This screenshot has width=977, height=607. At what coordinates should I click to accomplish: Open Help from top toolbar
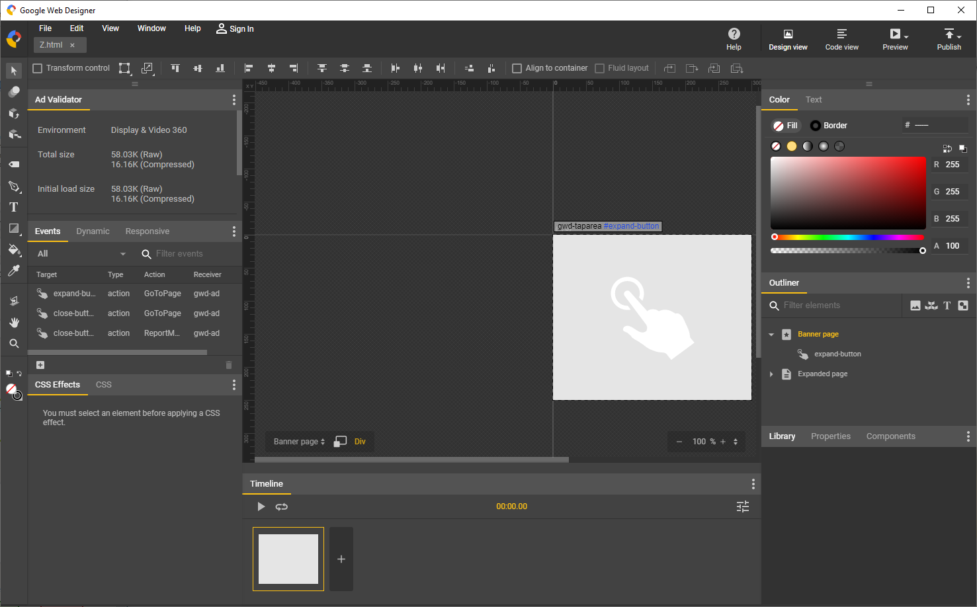tap(734, 39)
